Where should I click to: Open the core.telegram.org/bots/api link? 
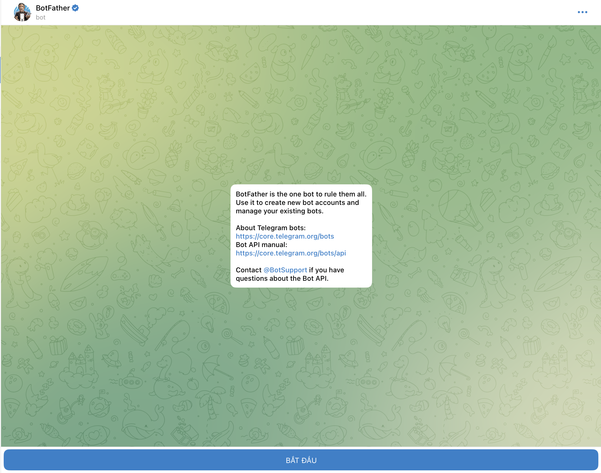pos(291,253)
